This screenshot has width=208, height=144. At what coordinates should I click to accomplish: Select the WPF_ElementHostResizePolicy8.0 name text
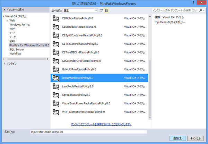(83, 112)
